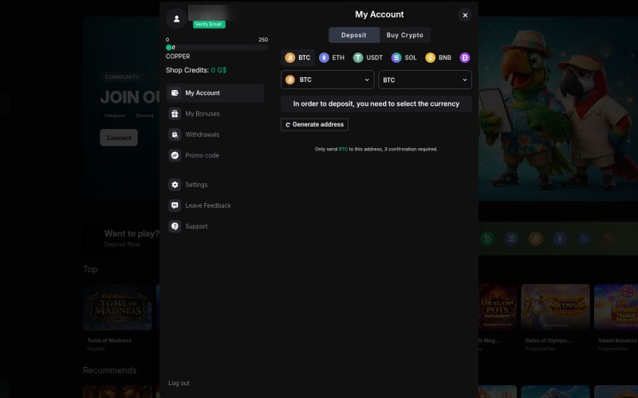The height and width of the screenshot is (398, 638).
Task: Click the deposit instruction message
Action: tap(376, 104)
